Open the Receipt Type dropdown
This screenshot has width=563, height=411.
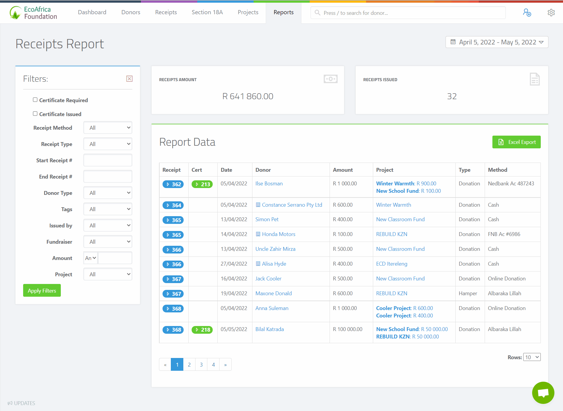(x=108, y=144)
